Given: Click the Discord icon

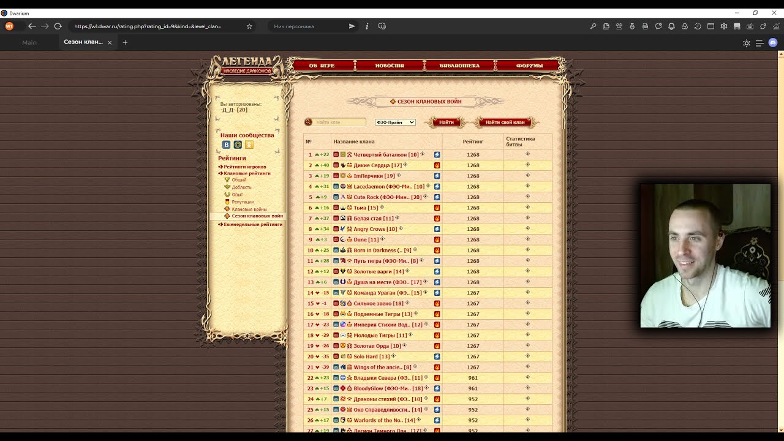Looking at the screenshot, I should [773, 43].
